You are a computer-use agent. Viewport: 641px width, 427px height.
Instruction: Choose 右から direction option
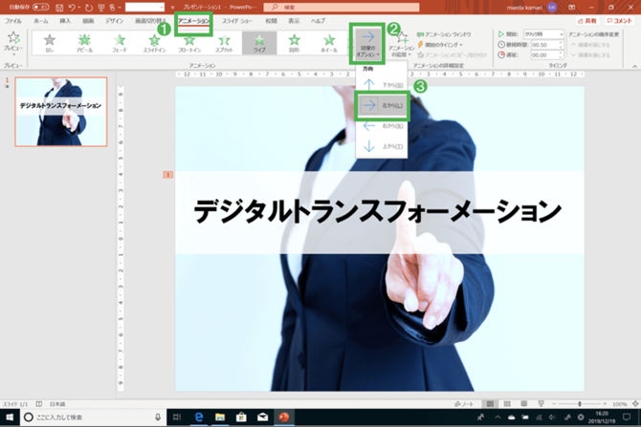382,126
